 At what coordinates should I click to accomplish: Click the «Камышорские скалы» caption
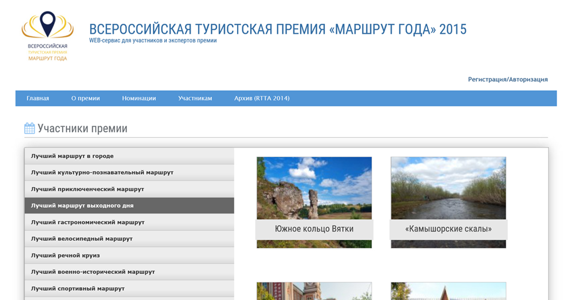(x=448, y=229)
